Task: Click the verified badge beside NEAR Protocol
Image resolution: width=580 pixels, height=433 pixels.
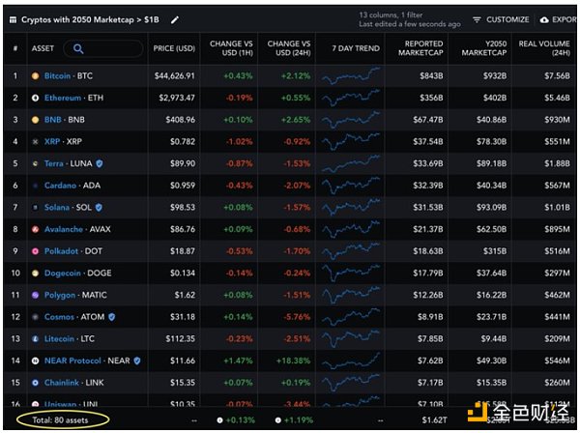Action: 137,361
